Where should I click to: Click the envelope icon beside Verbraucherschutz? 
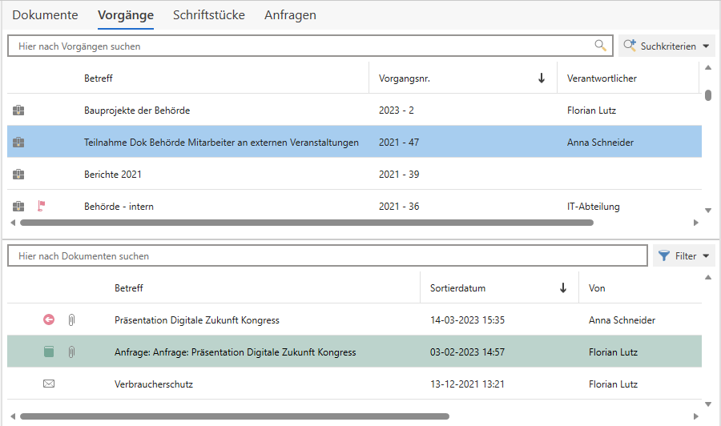(x=49, y=384)
